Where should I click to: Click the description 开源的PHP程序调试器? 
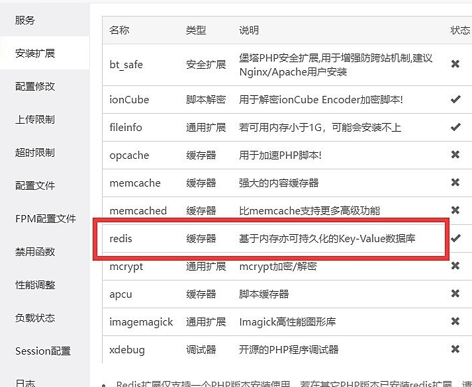click(289, 350)
